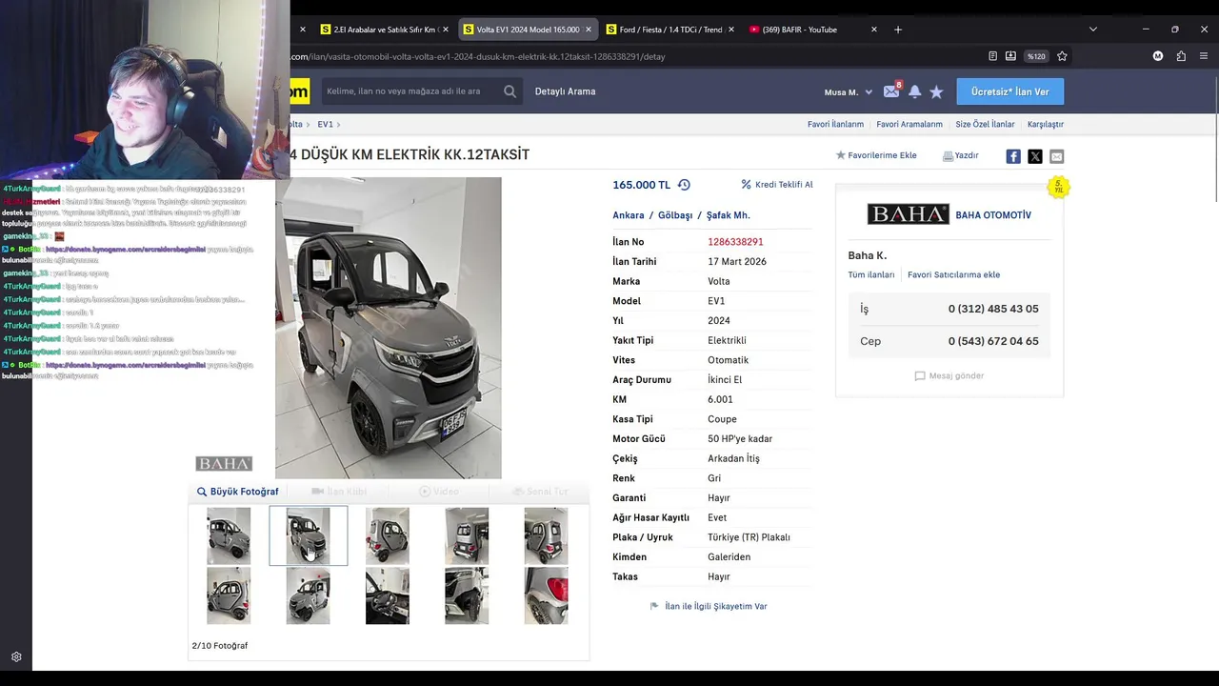This screenshot has width=1219, height=686.
Task: Click phone number 0 (543) 672 04 65
Action: click(993, 341)
